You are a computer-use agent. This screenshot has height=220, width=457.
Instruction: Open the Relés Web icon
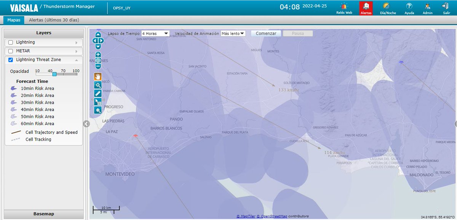point(344,8)
